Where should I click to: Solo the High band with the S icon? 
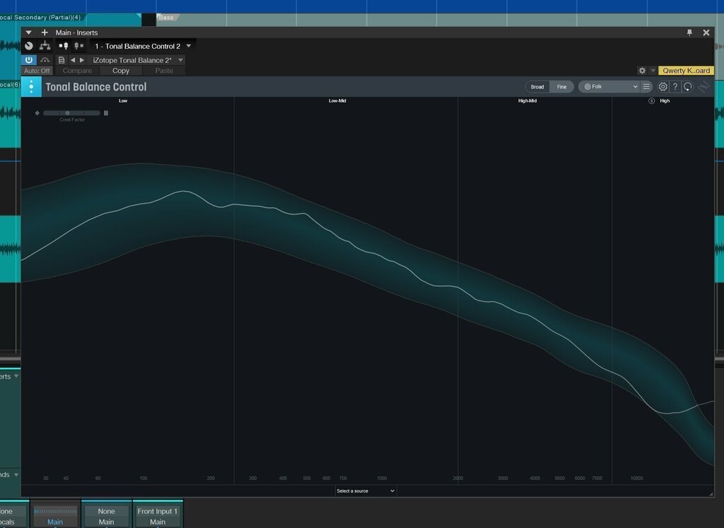(x=651, y=101)
